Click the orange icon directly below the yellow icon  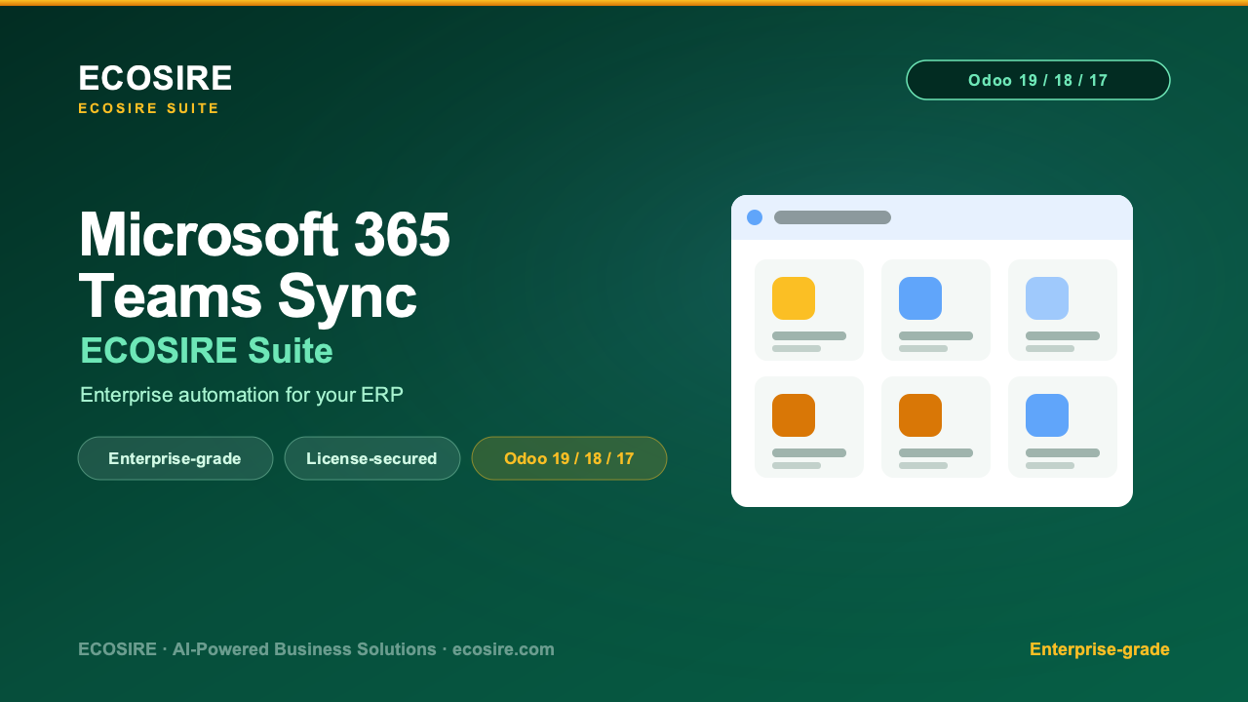(794, 415)
